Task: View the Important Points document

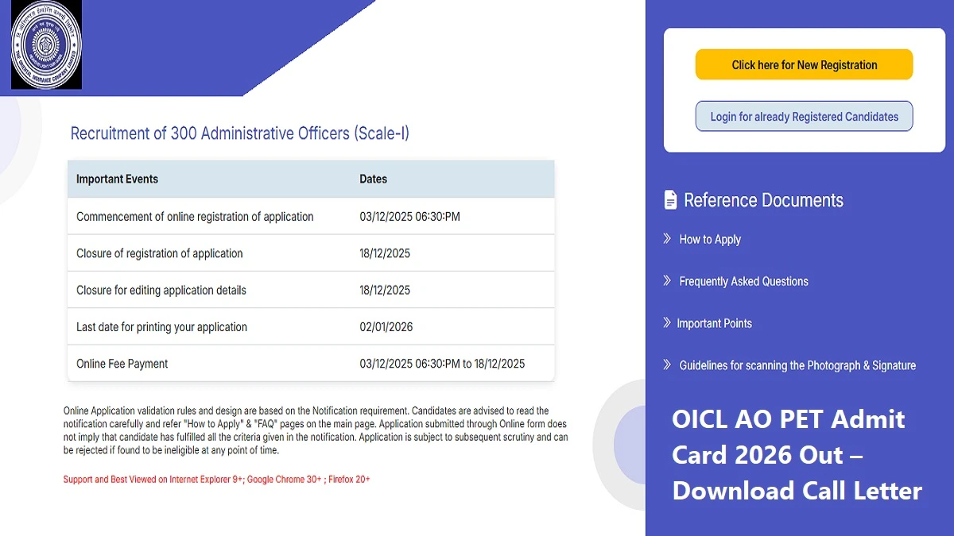Action: (715, 323)
